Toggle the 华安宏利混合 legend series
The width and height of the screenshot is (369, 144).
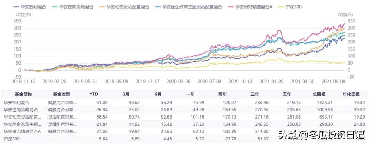coord(30,7)
